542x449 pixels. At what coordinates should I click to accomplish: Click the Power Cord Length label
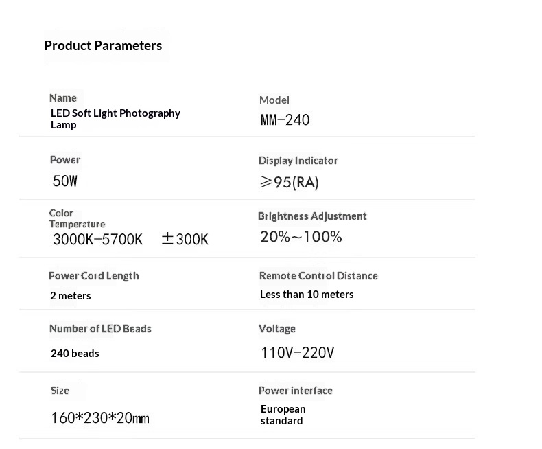(94, 276)
